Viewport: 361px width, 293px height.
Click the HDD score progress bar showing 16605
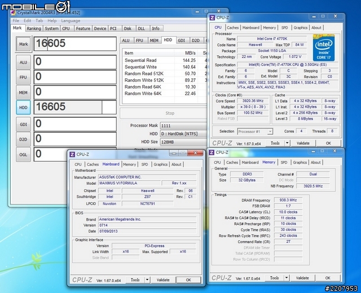(x=75, y=107)
